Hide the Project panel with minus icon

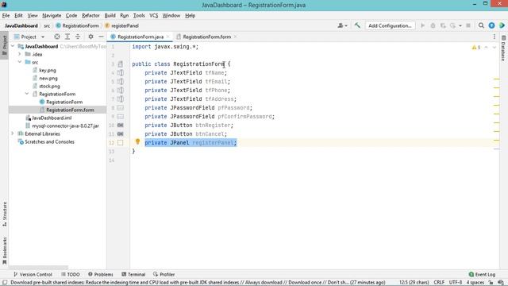click(101, 37)
